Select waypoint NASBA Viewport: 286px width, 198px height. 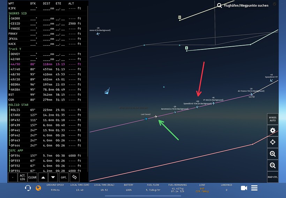[x=48, y=89]
